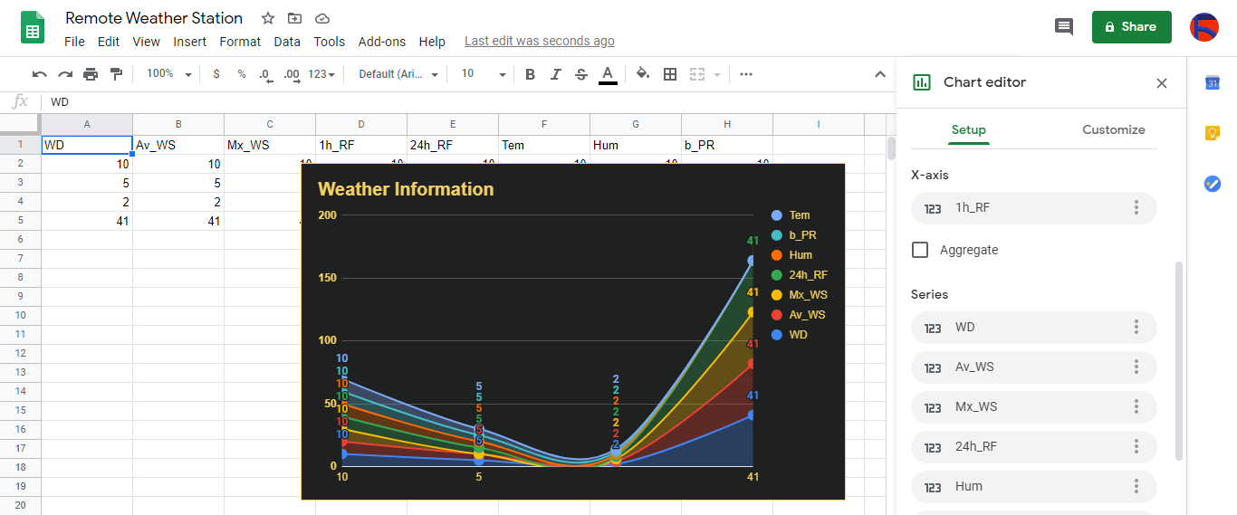Open the last edit history link
1237x515 pixels.
[x=539, y=42]
